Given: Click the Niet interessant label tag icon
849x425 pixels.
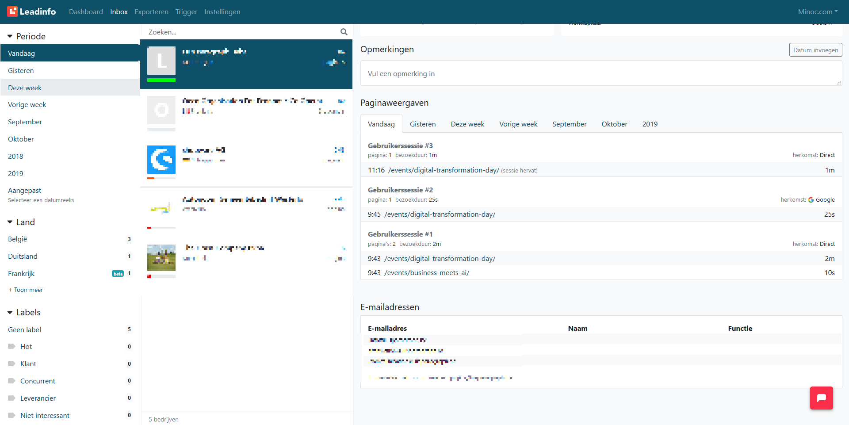Looking at the screenshot, I should (x=11, y=415).
